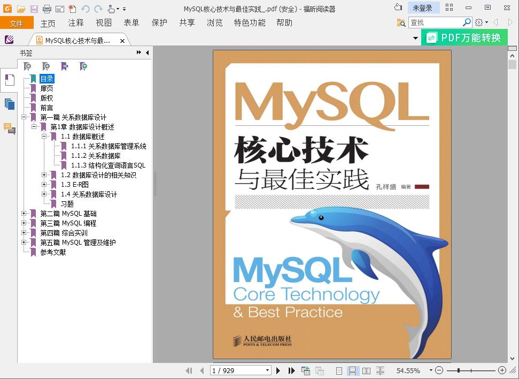
Task: Enable continuous page view mode
Action: [x=353, y=371]
